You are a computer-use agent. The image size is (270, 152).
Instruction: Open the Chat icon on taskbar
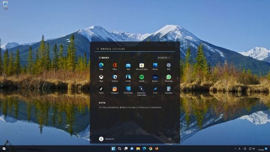pos(132,149)
